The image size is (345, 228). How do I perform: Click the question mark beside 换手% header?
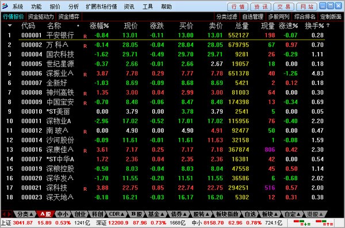328,25
